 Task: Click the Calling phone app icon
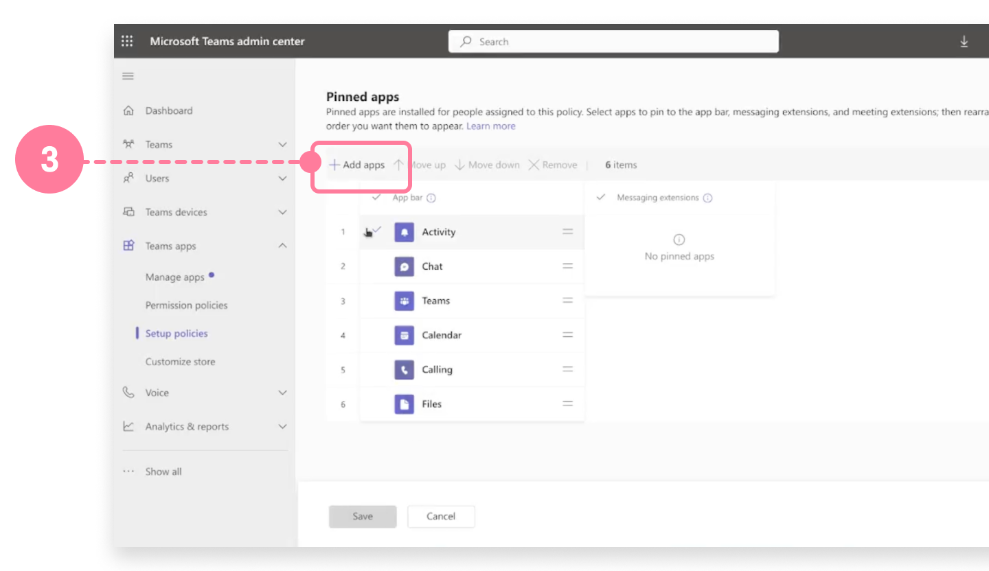coord(405,369)
